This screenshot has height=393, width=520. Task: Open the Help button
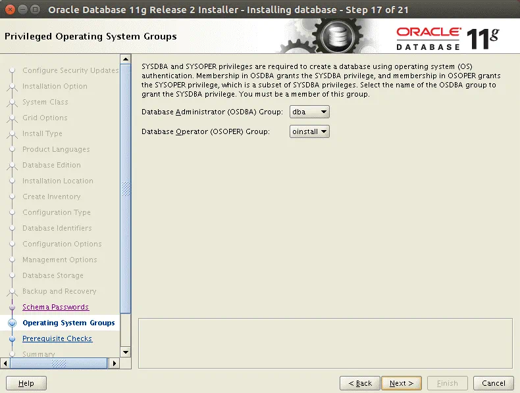pyautogui.click(x=26, y=383)
